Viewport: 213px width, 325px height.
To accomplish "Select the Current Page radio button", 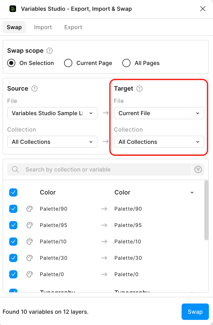I will pyautogui.click(x=68, y=63).
